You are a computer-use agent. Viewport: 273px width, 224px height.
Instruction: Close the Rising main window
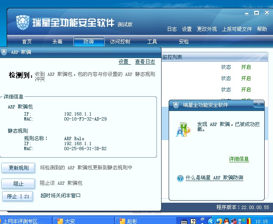point(267,13)
